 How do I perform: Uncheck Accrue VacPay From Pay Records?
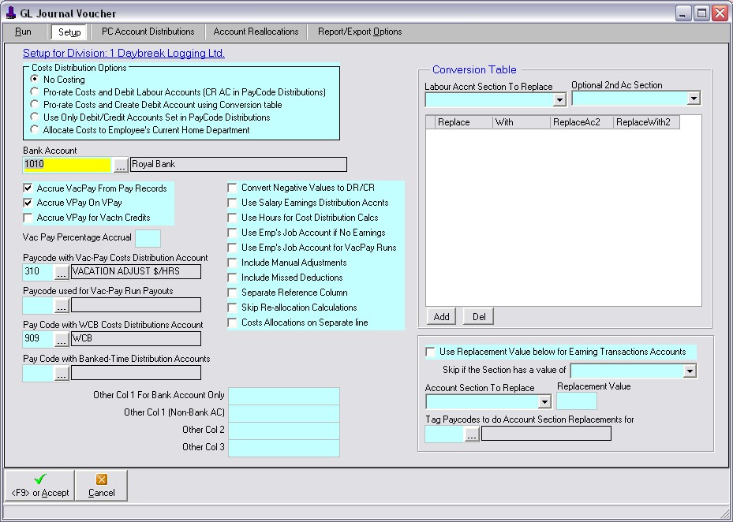pos(28,188)
